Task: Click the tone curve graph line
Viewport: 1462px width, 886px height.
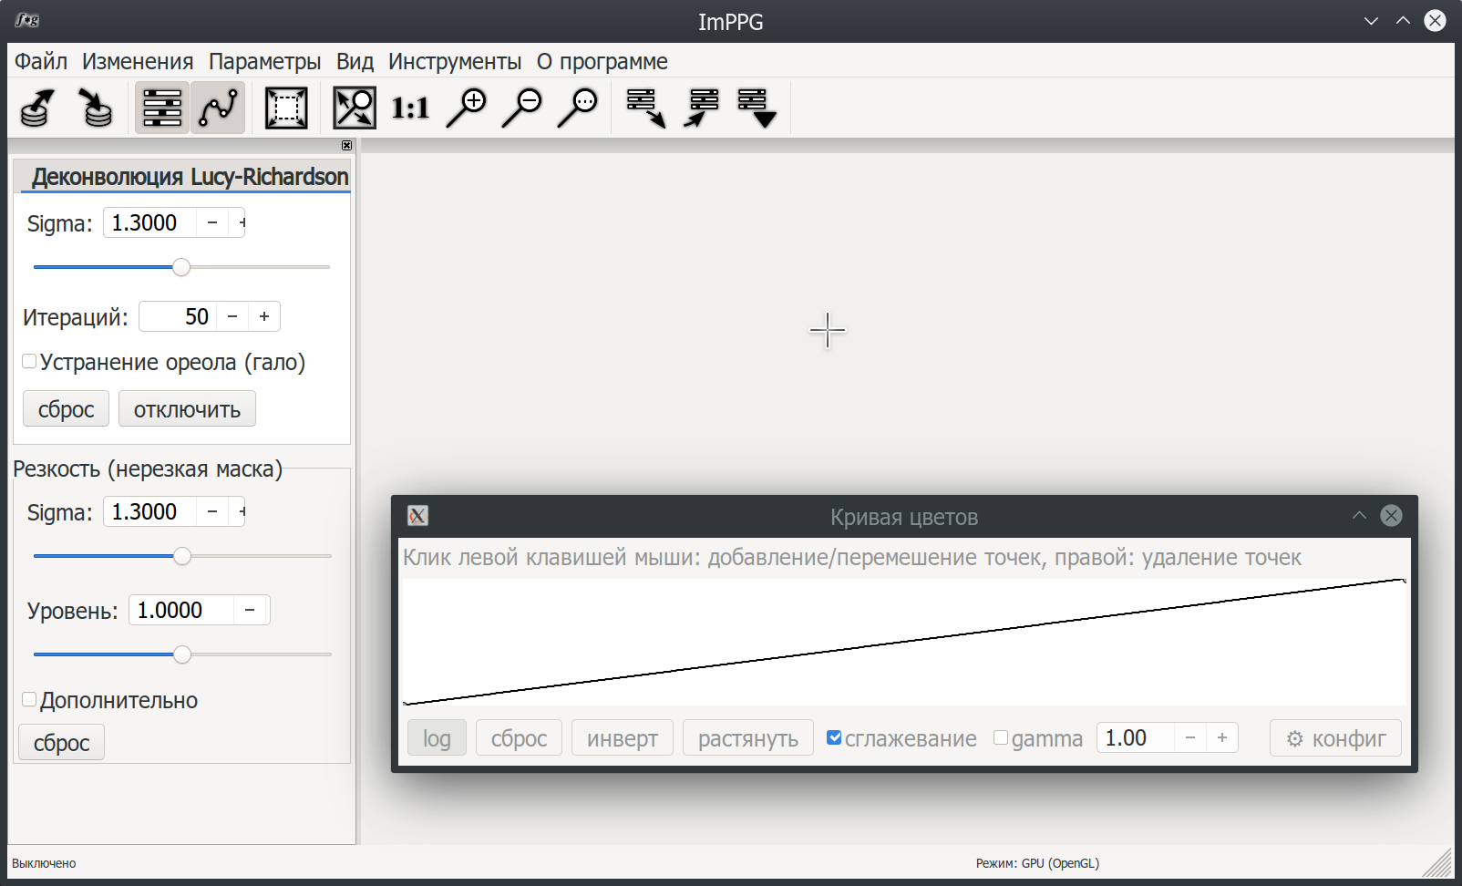Action: coord(903,642)
